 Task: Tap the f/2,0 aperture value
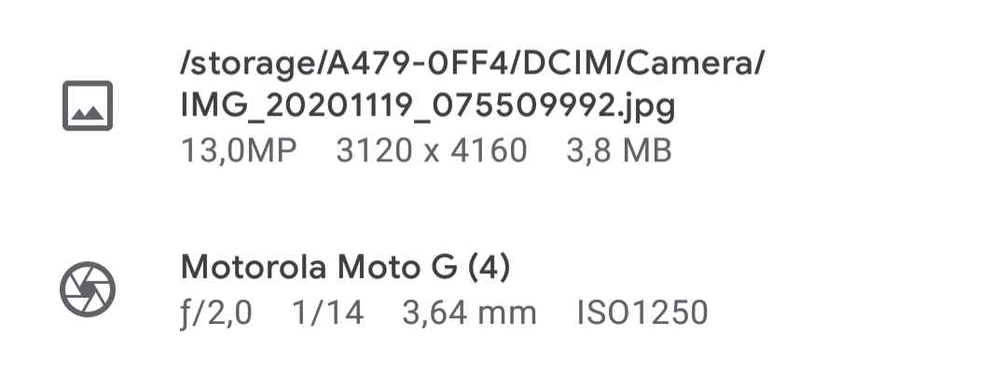(216, 314)
